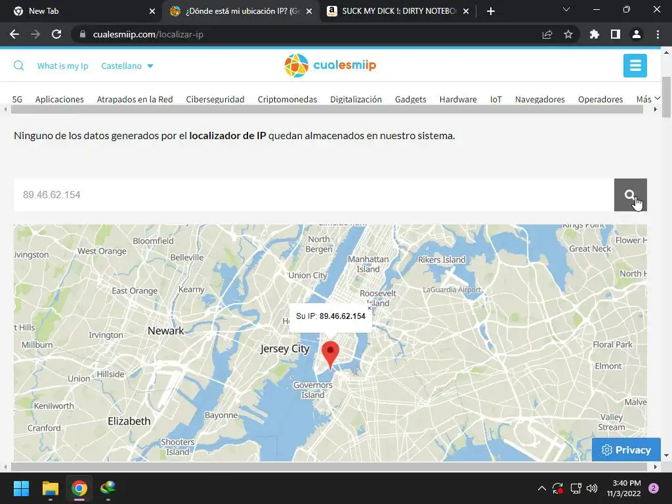
Task: Click the bottom horizontal page scrollbar
Action: pos(330,467)
